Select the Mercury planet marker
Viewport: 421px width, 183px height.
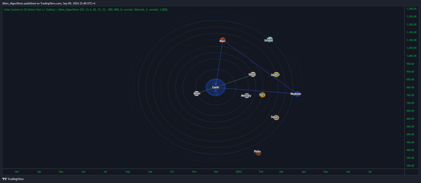click(x=247, y=95)
